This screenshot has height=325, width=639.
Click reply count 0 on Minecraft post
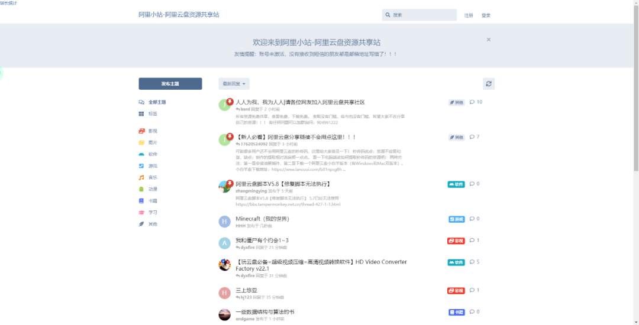pyautogui.click(x=475, y=219)
